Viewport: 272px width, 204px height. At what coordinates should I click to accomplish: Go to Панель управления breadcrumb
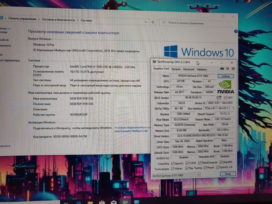coord(22,19)
